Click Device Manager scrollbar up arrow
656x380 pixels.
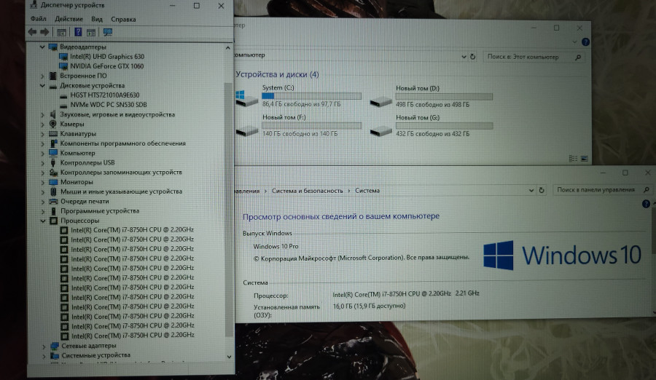coord(227,47)
